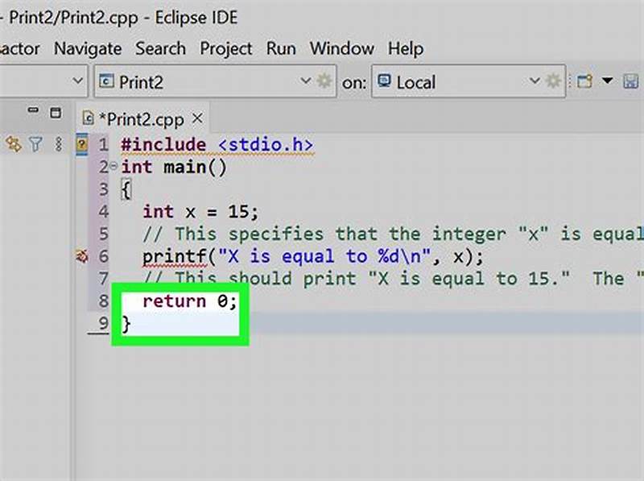Image resolution: width=644 pixels, height=481 pixels.
Task: Minimize the left outline panel
Action: click(x=33, y=110)
